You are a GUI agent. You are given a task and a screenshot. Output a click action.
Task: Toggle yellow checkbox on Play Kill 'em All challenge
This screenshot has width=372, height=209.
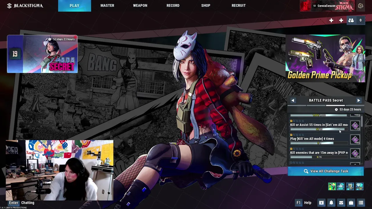[x=291, y=135]
